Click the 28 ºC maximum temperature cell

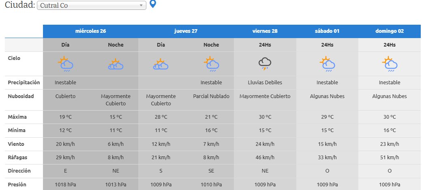point(161,117)
